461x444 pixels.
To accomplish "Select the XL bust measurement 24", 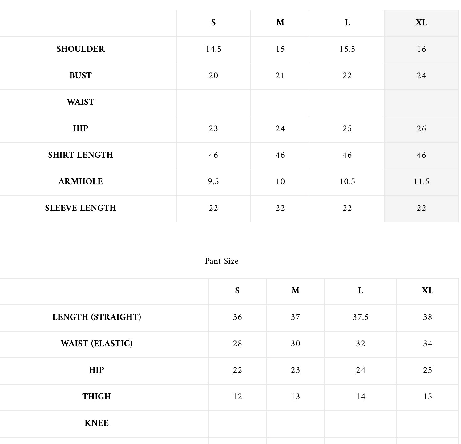I will (421, 75).
